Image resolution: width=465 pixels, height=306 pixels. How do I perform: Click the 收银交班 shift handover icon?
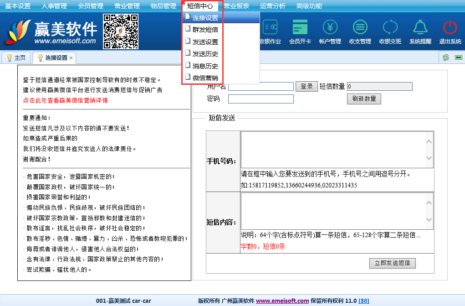click(390, 28)
